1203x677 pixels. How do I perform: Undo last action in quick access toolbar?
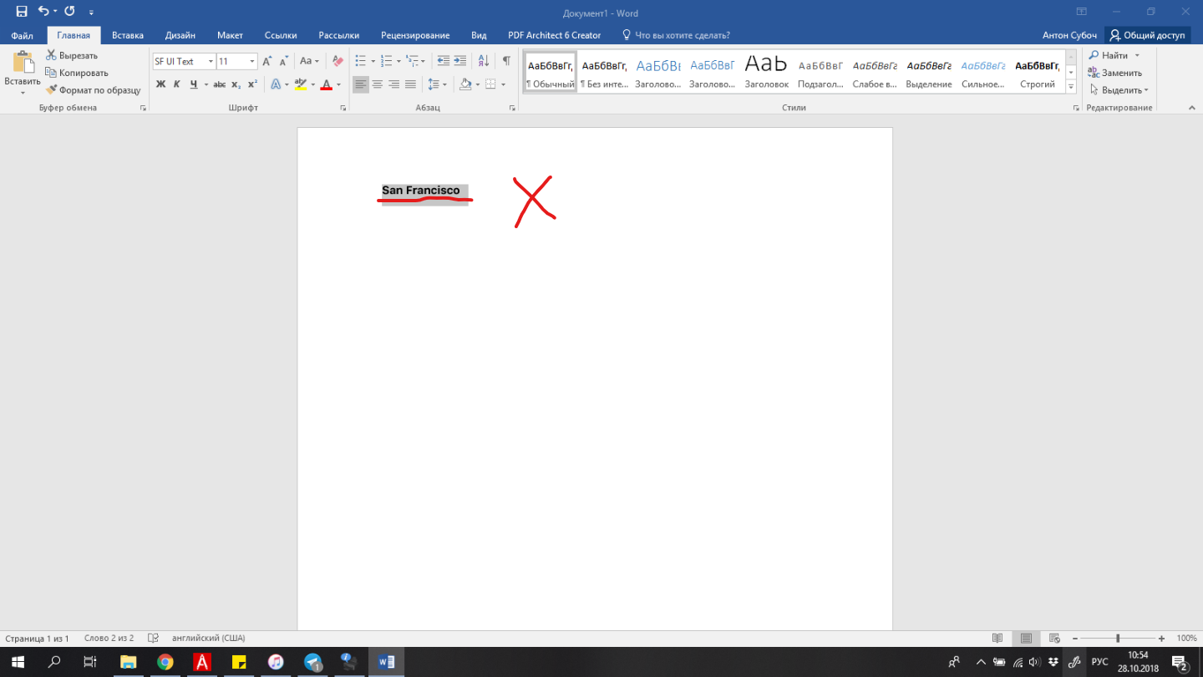43,12
